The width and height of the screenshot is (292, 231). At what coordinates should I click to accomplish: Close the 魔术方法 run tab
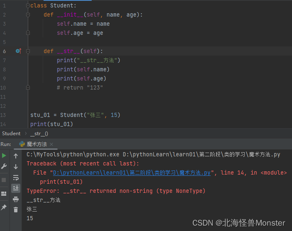click(x=51, y=144)
